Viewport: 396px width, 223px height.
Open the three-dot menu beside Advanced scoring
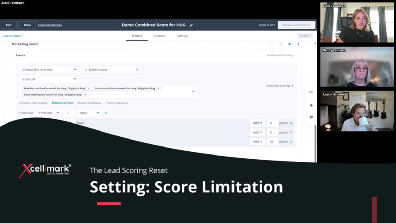(293, 86)
